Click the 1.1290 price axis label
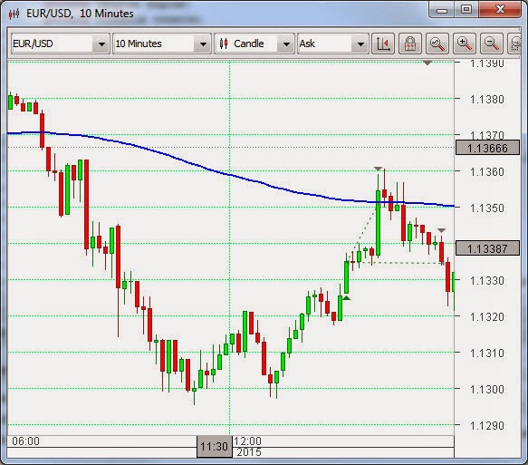Viewport: 528px width, 465px height. [x=487, y=426]
